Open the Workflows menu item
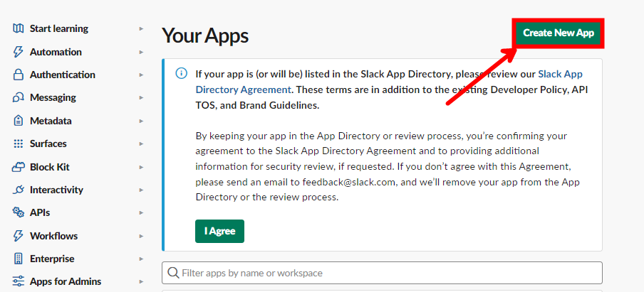The image size is (644, 292). (53, 236)
